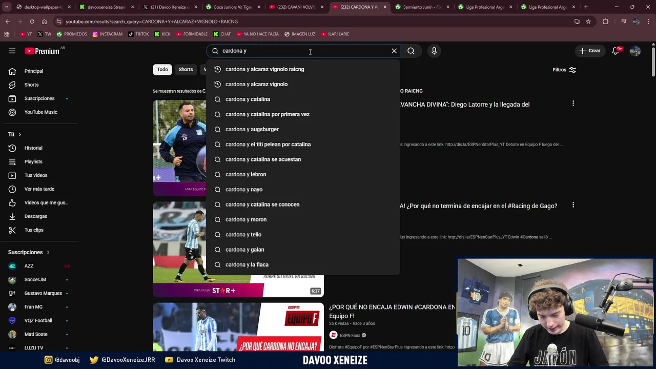Screen dimensions: 656x369
Task: Open Ver más tarde list
Action: (x=39, y=189)
